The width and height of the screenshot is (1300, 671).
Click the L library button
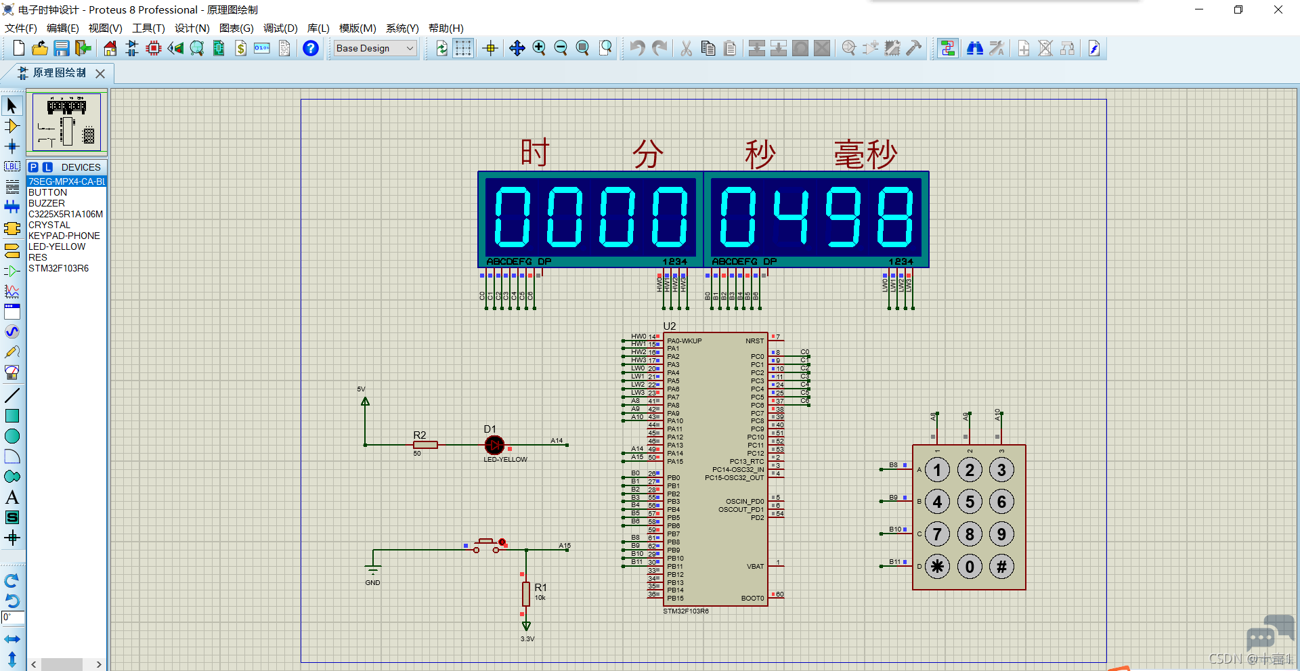47,167
